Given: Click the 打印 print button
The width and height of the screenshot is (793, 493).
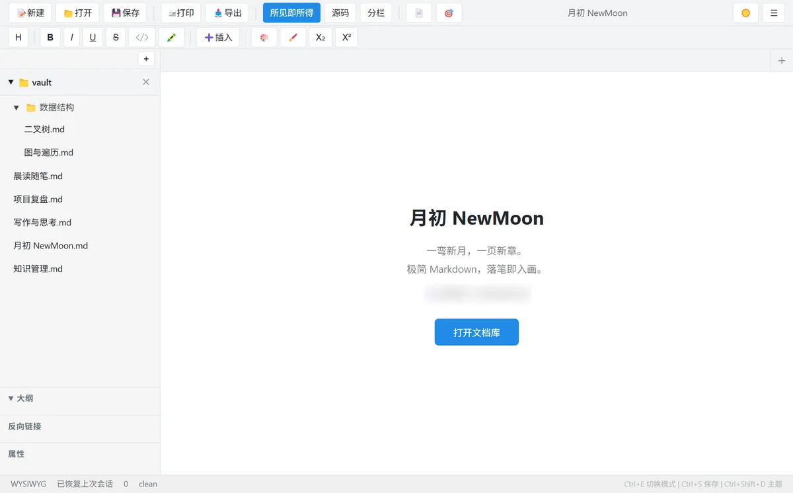Looking at the screenshot, I should (181, 13).
